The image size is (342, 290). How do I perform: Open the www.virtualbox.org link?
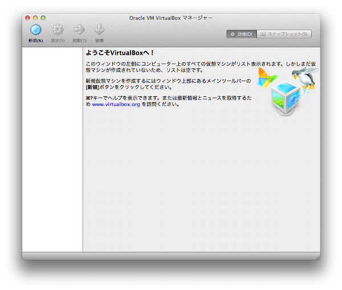(x=116, y=104)
